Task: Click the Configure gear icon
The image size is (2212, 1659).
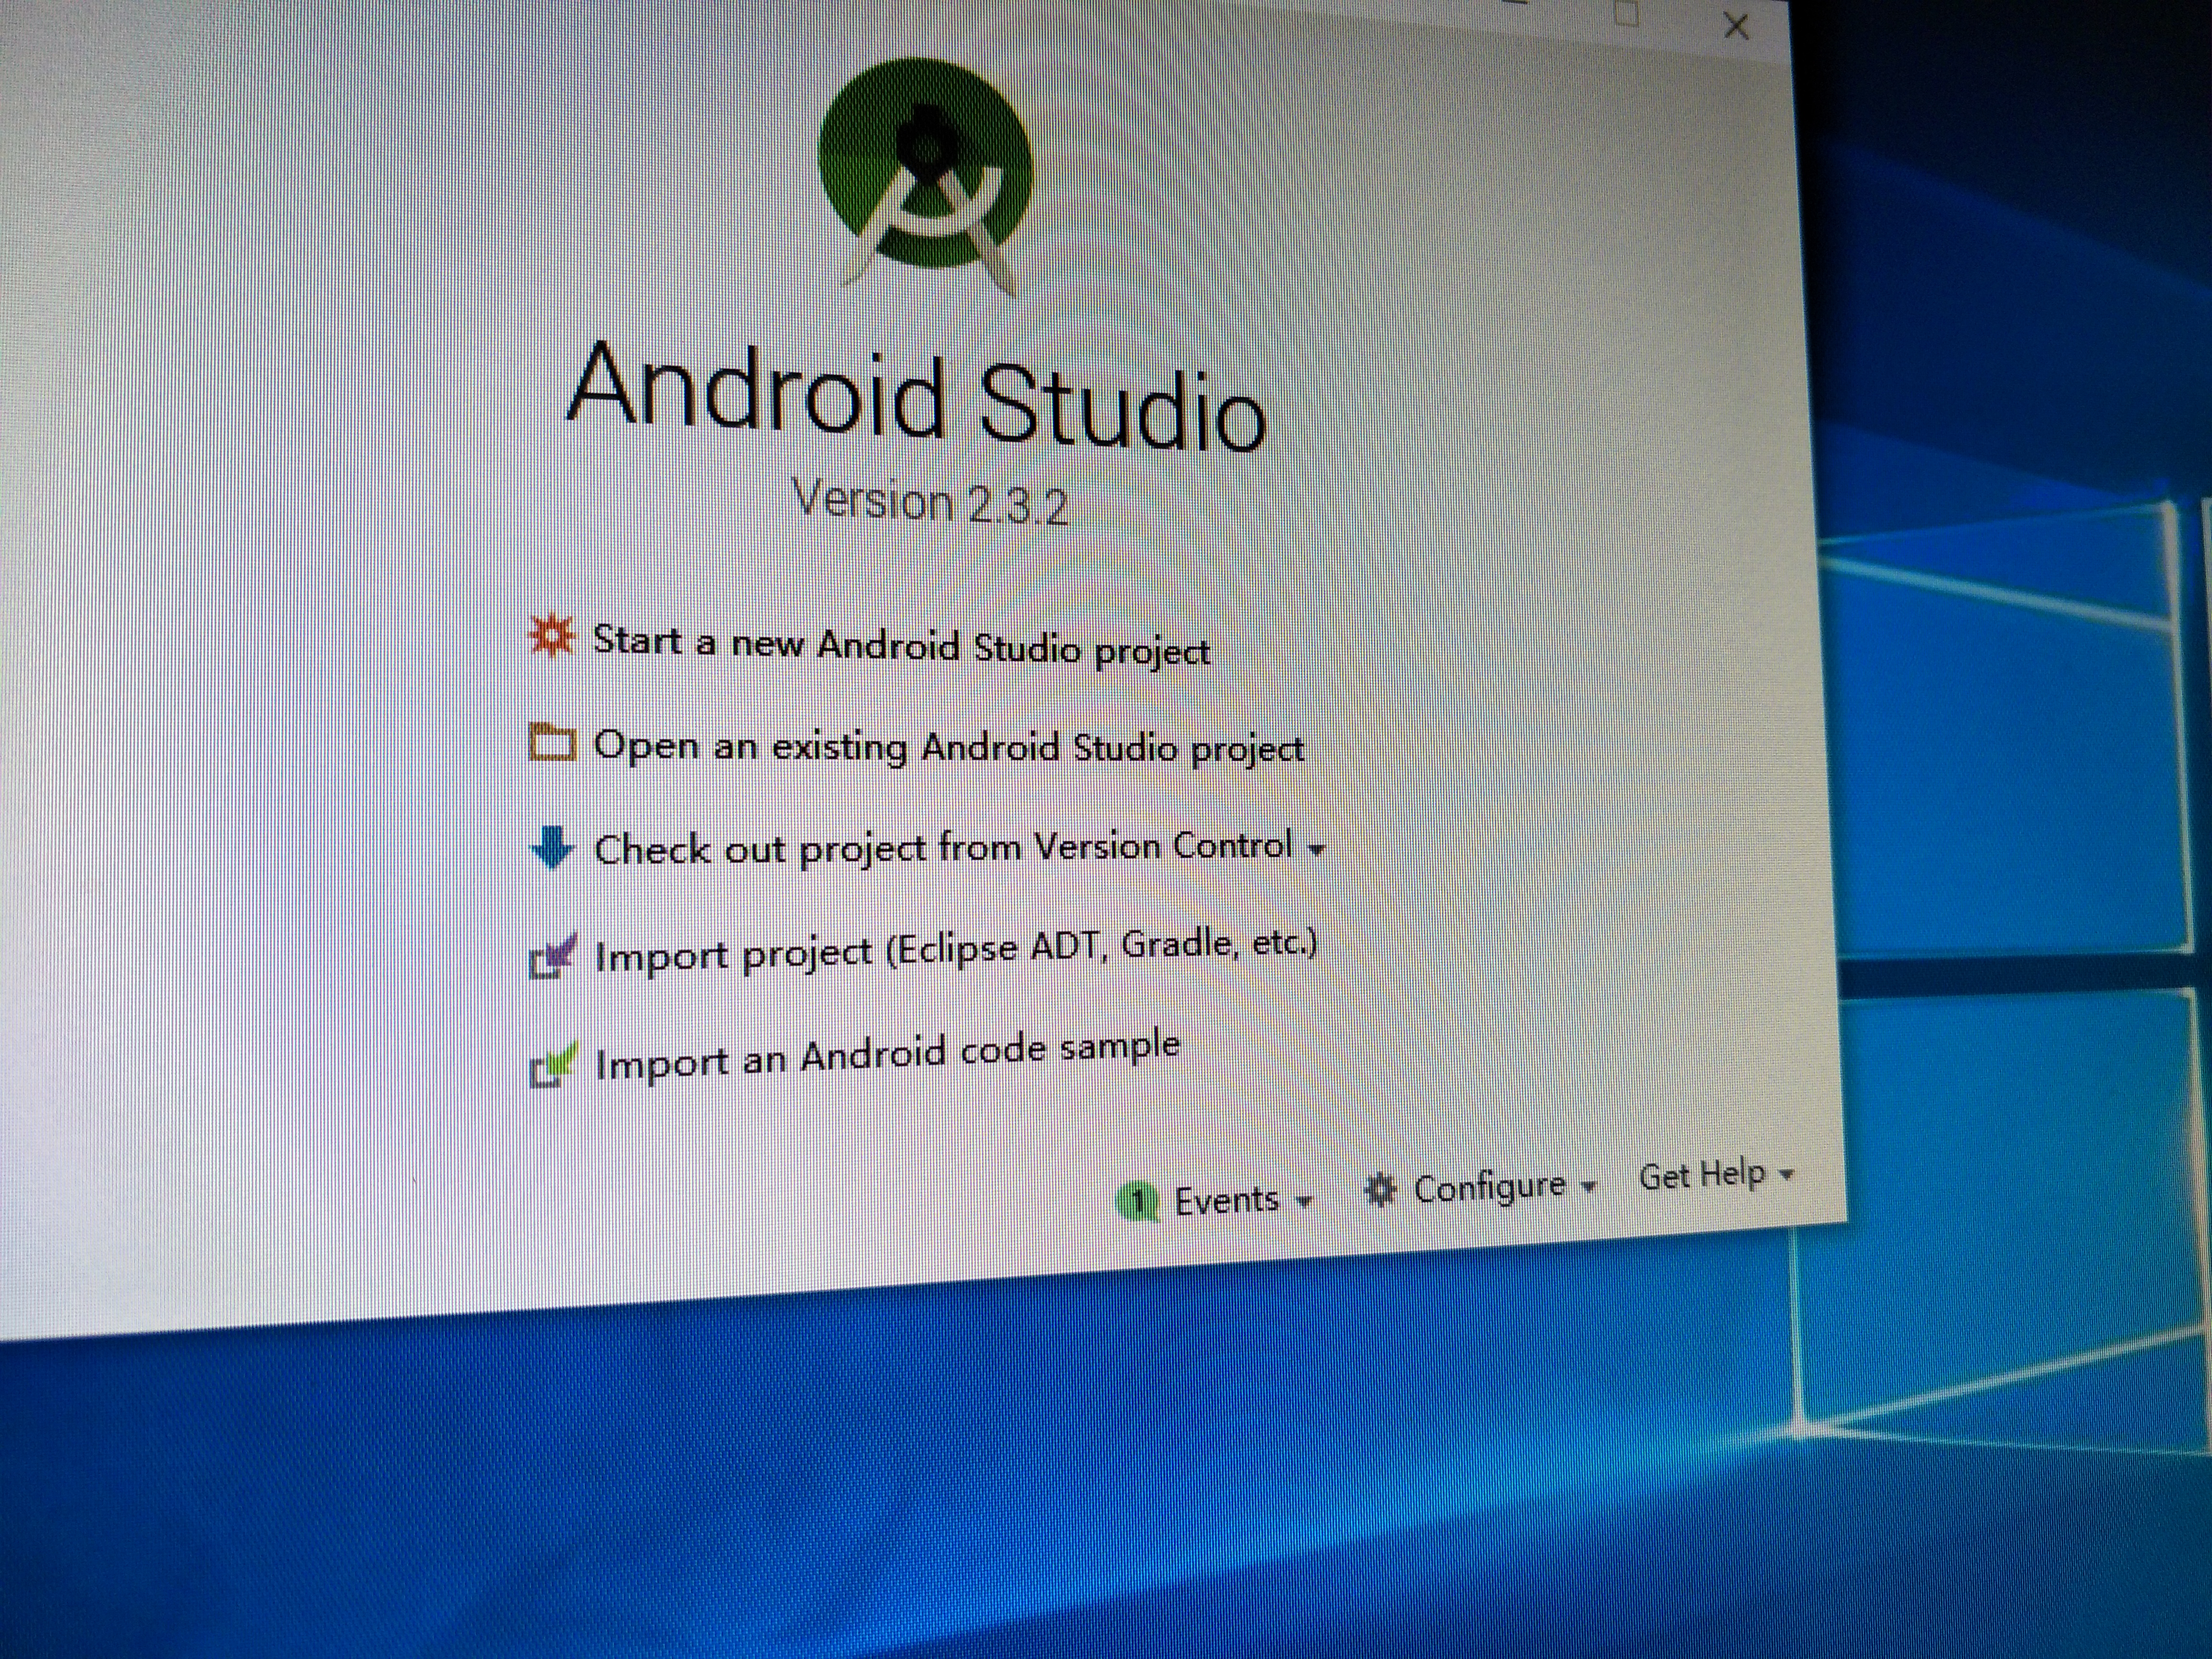Action: (1381, 1190)
